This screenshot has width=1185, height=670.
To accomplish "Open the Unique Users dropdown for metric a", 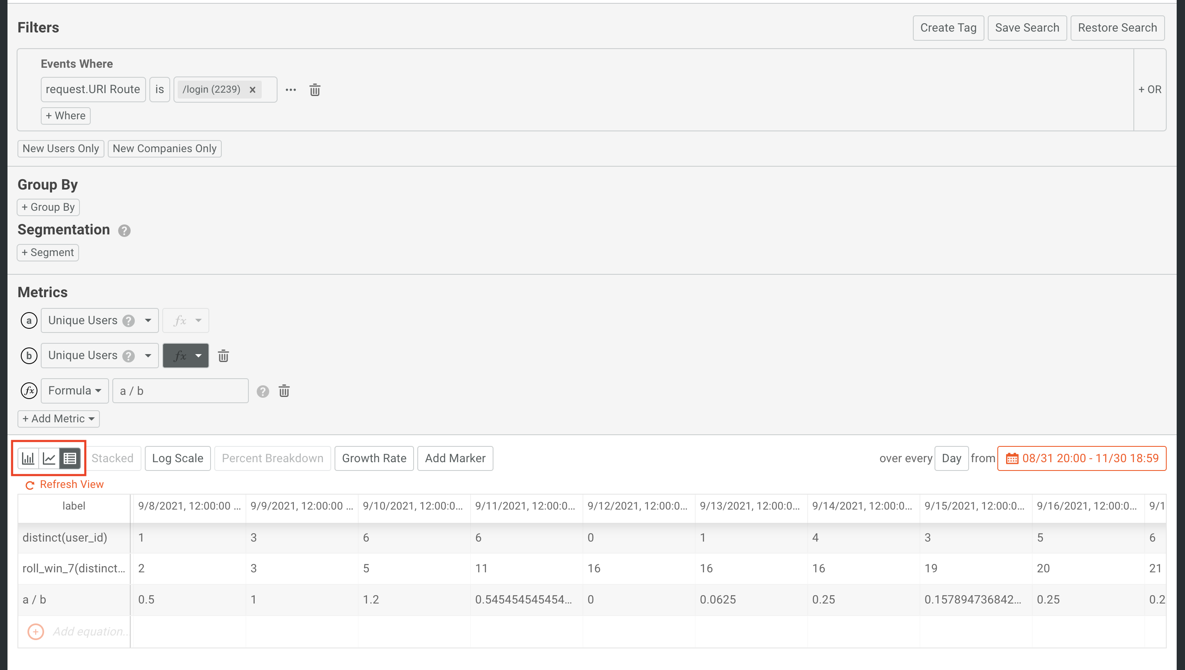I will 99,320.
